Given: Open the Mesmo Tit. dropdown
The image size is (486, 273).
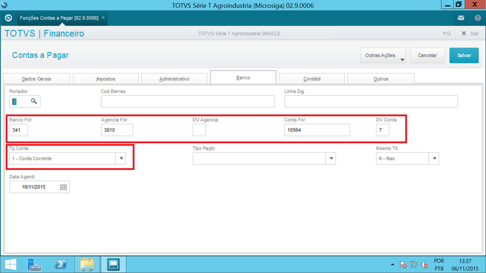Looking at the screenshot, I should pyautogui.click(x=434, y=158).
